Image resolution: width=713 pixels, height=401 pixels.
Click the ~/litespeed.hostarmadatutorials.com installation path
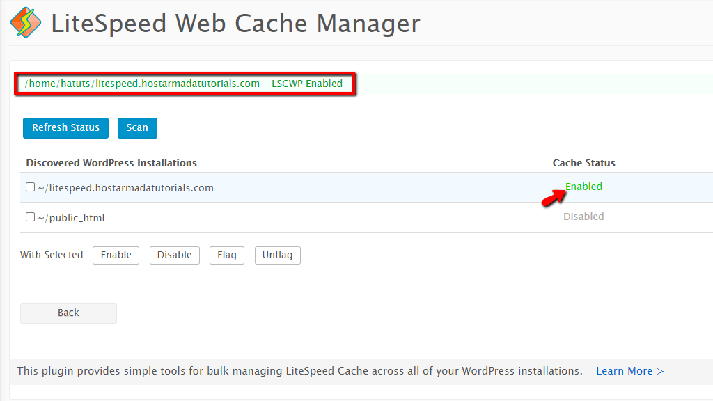[x=126, y=188]
